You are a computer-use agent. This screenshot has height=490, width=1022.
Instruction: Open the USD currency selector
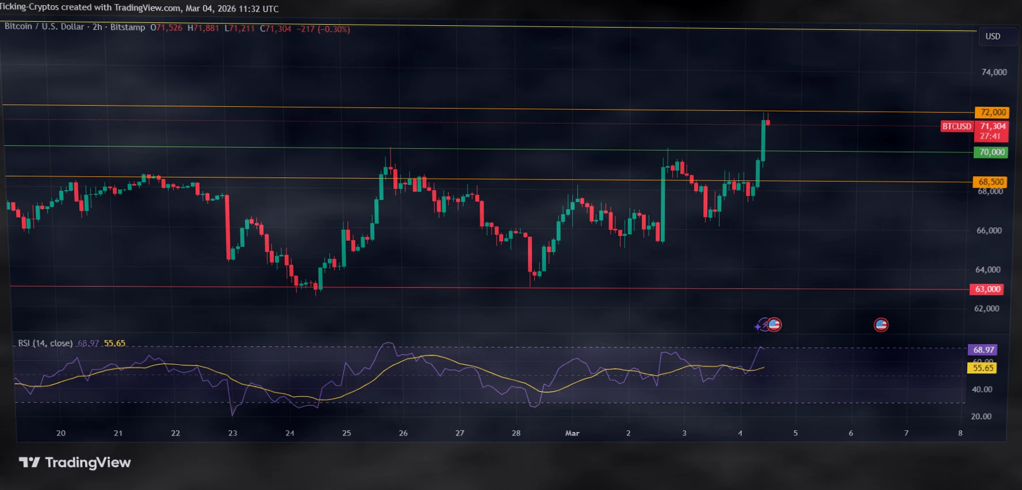(993, 36)
